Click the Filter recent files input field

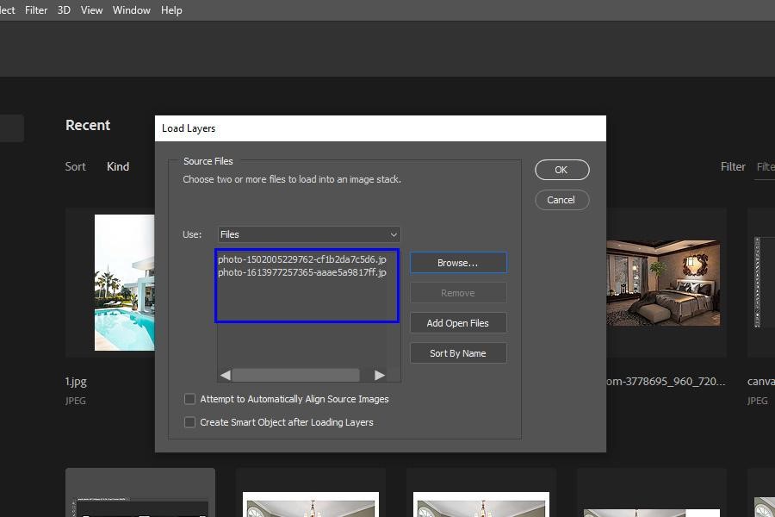764,166
